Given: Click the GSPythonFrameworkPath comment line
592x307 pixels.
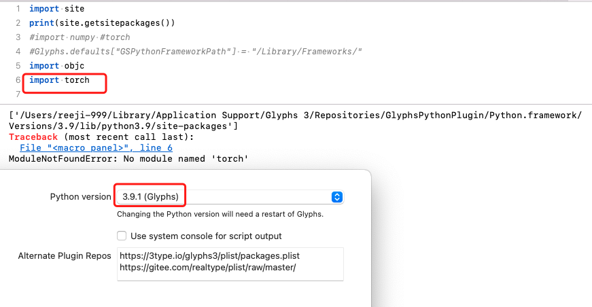Looking at the screenshot, I should (196, 52).
